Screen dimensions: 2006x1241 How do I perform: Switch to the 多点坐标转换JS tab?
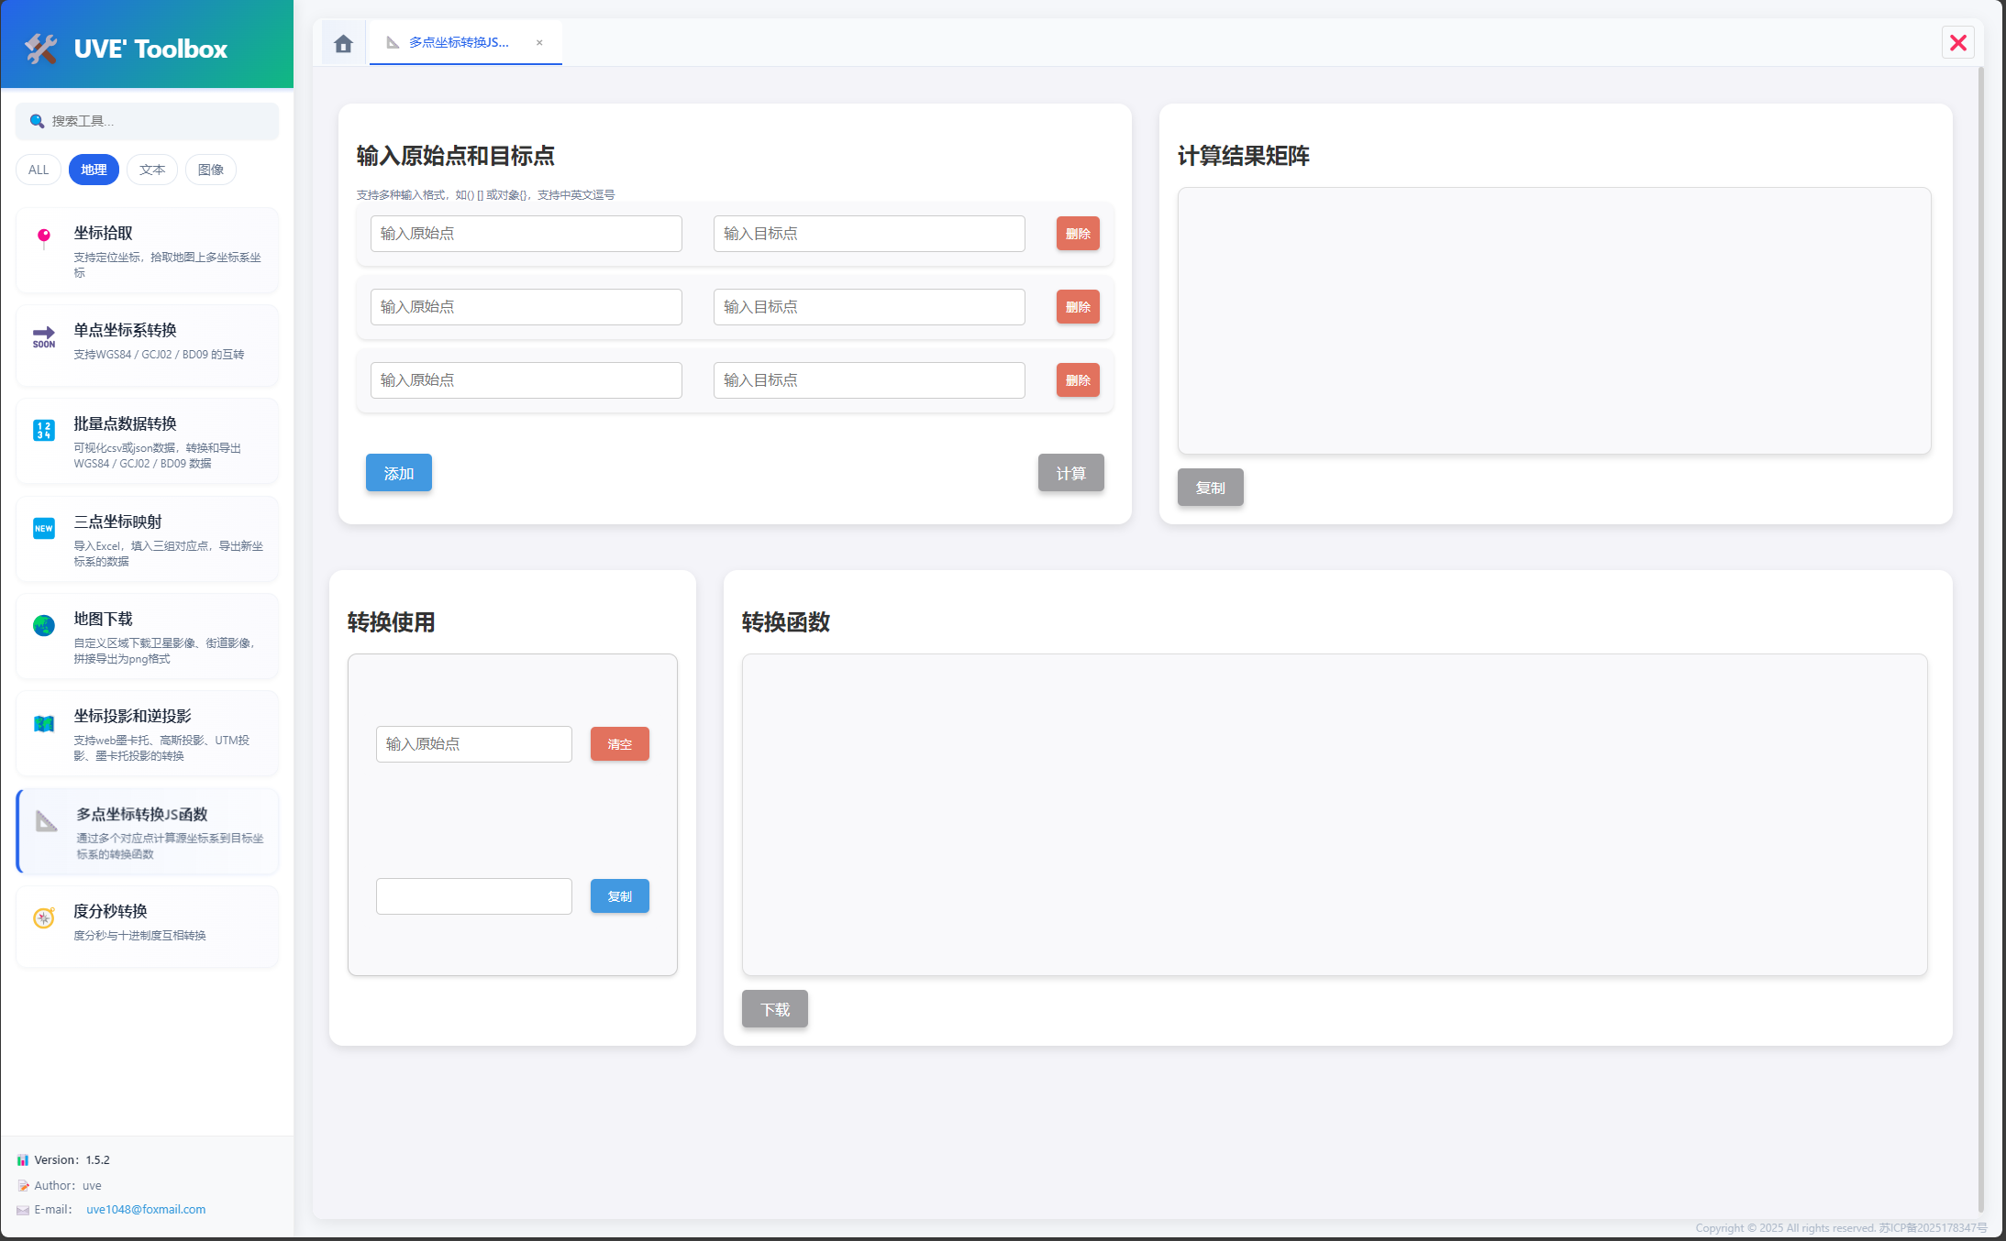coord(458,42)
